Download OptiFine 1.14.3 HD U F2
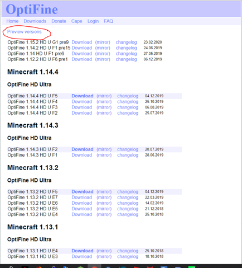Image resolution: width=242 pixels, height=268 pixels. click(x=83, y=149)
